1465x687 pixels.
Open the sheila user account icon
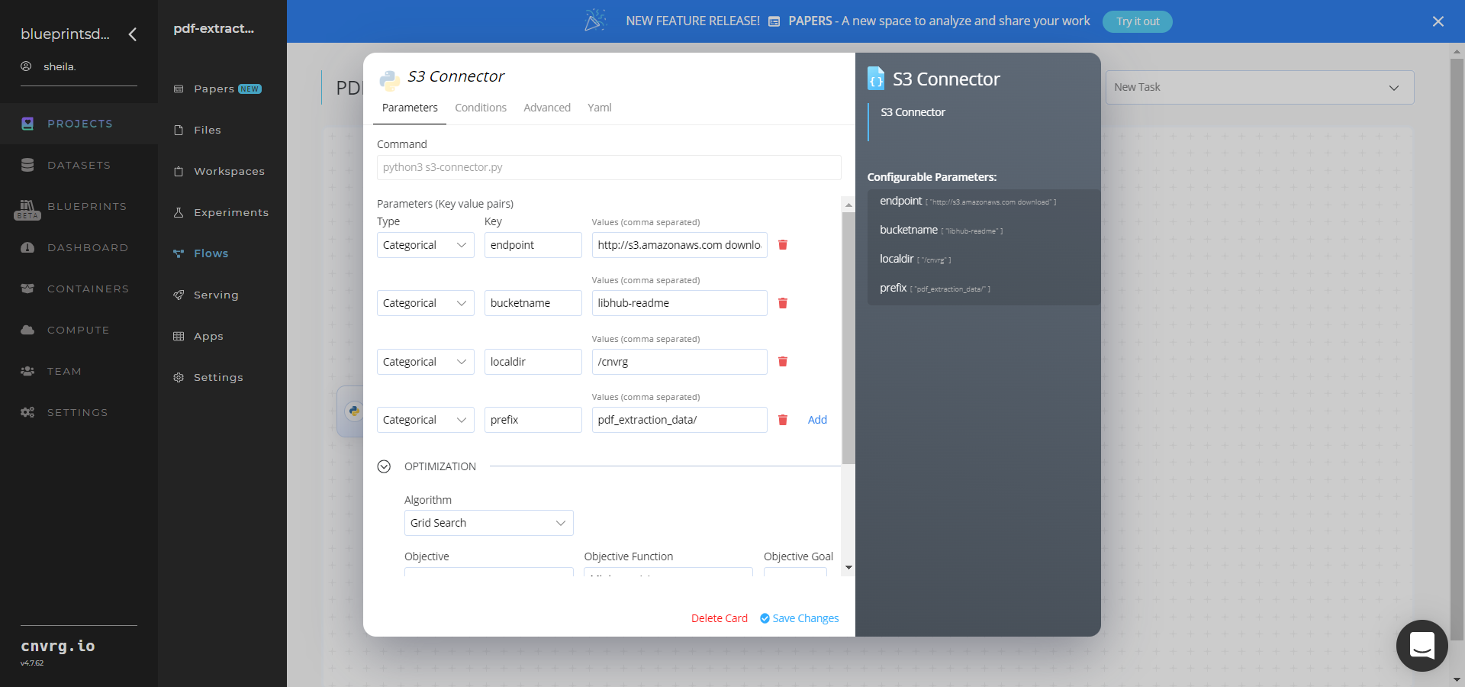[x=26, y=66]
